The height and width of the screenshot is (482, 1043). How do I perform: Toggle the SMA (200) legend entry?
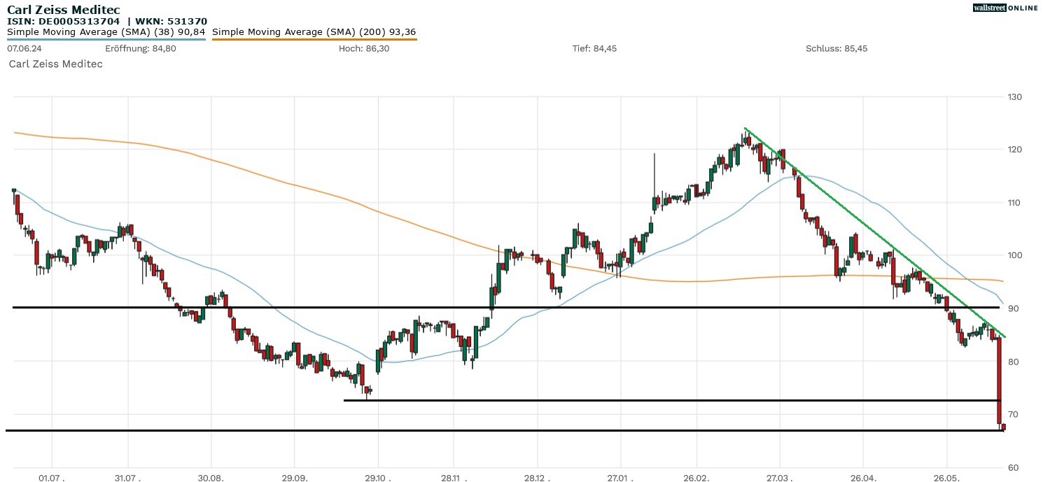pos(314,32)
